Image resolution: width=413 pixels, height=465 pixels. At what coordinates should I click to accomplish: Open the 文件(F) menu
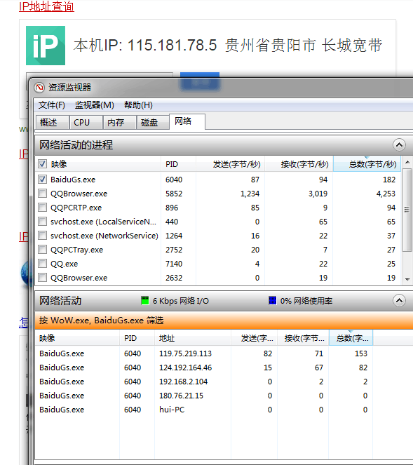point(52,105)
